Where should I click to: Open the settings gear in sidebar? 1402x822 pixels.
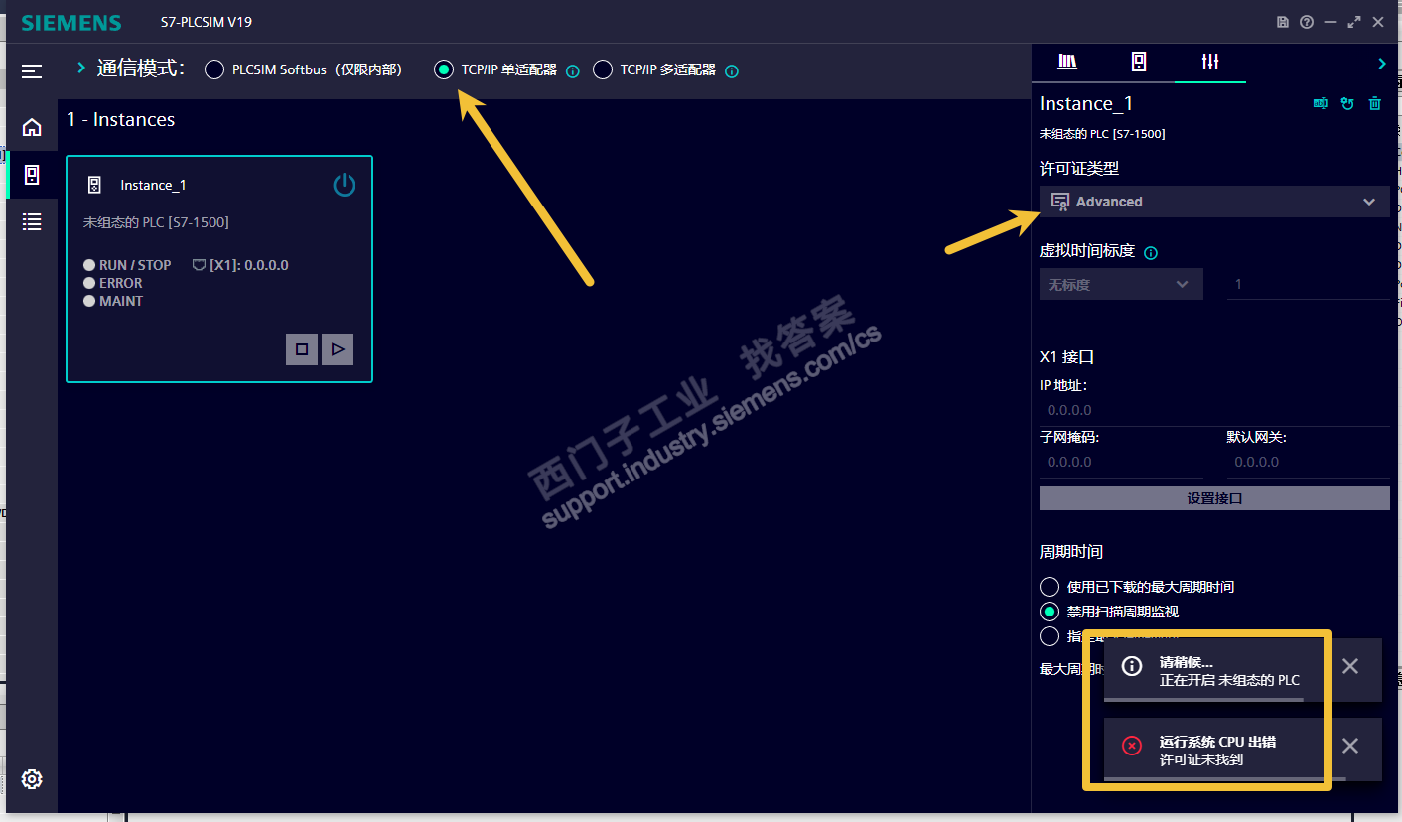tap(32, 779)
